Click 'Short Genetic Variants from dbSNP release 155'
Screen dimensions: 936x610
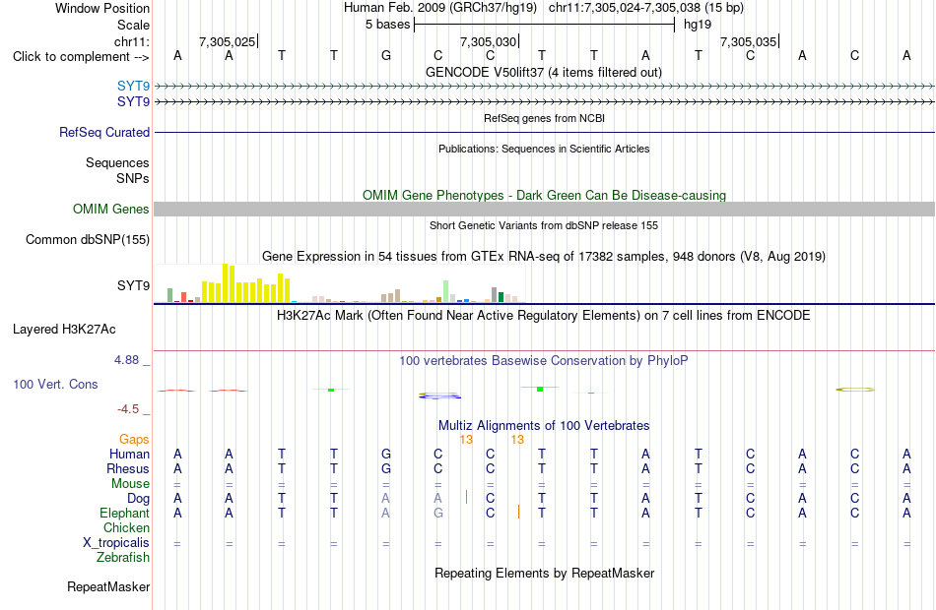coord(544,225)
